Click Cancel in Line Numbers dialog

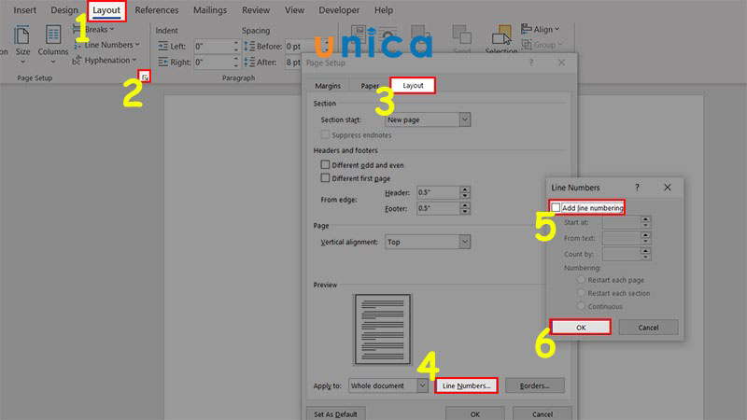click(x=648, y=328)
